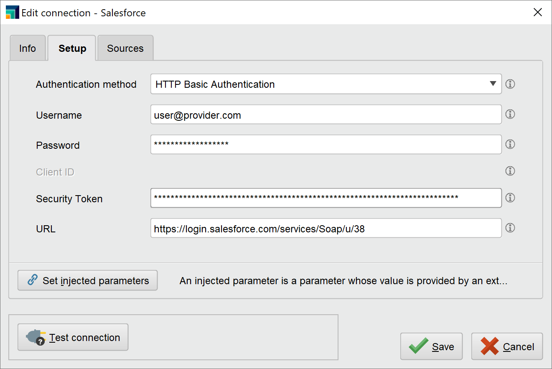Click the info icon next to Password

pyautogui.click(x=510, y=144)
